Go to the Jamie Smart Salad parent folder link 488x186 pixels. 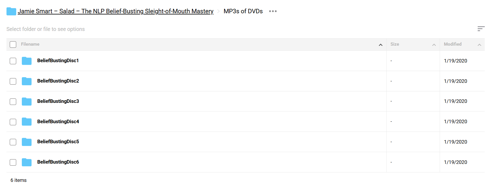coord(116,11)
